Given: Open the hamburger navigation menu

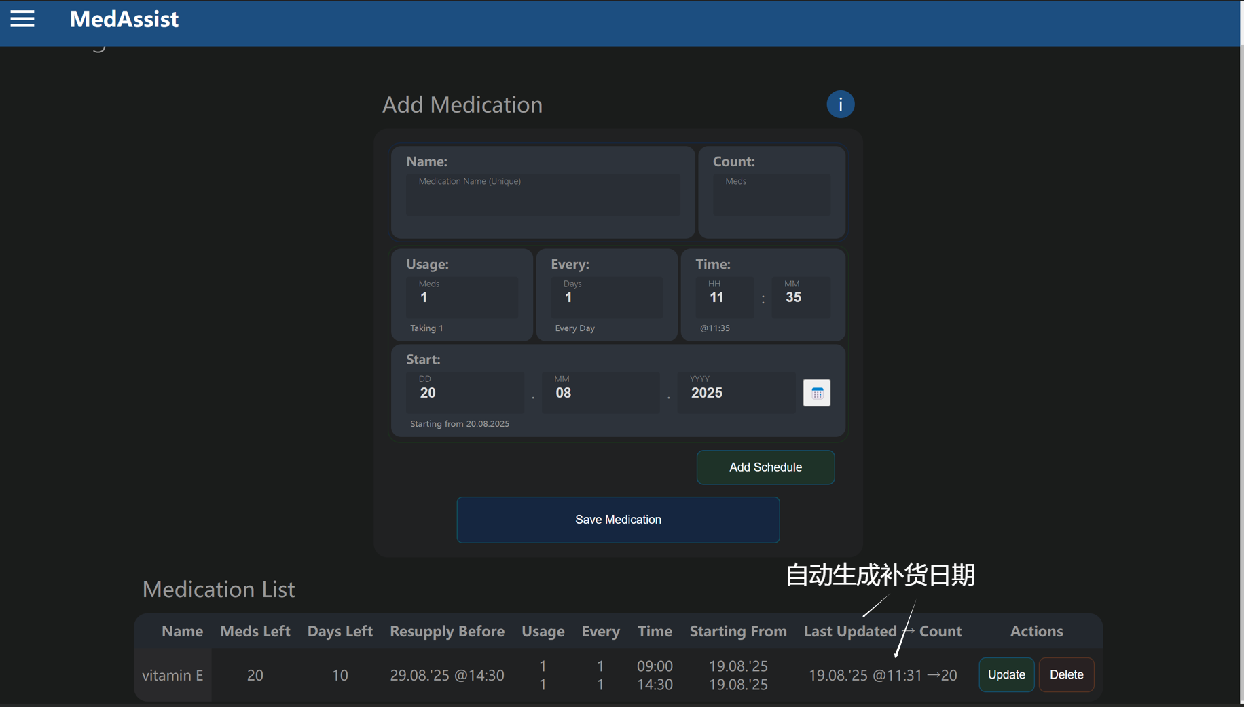Looking at the screenshot, I should 22,19.
